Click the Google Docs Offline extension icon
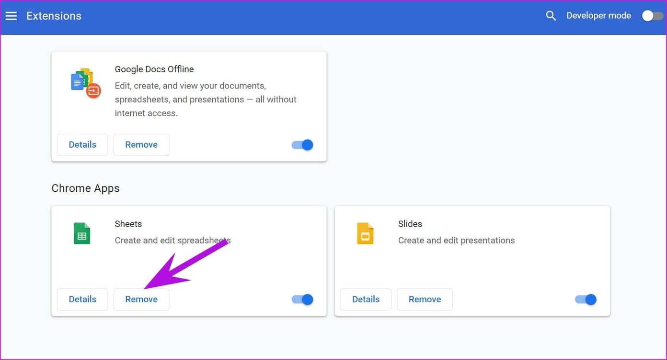 (x=86, y=83)
